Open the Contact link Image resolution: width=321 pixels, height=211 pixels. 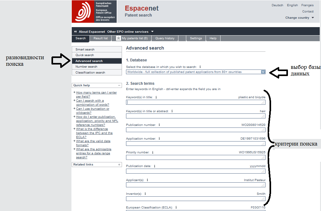pyautogui.click(x=308, y=12)
